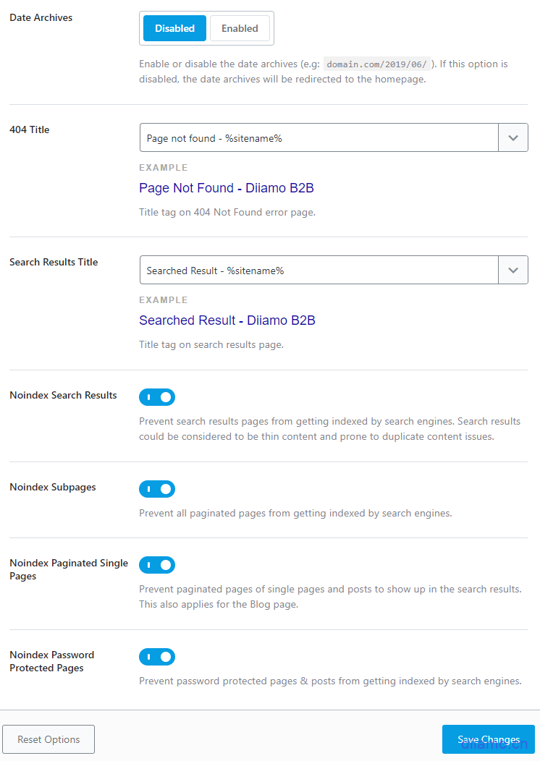This screenshot has width=540, height=761.
Task: Select the Disabled option for Date Archives
Action: pos(174,28)
